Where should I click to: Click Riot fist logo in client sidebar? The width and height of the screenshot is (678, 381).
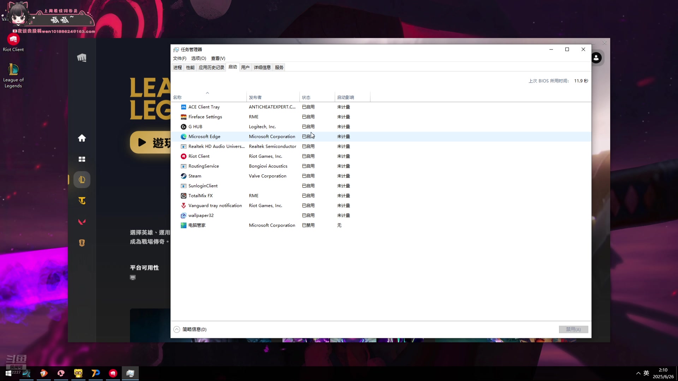(x=82, y=58)
